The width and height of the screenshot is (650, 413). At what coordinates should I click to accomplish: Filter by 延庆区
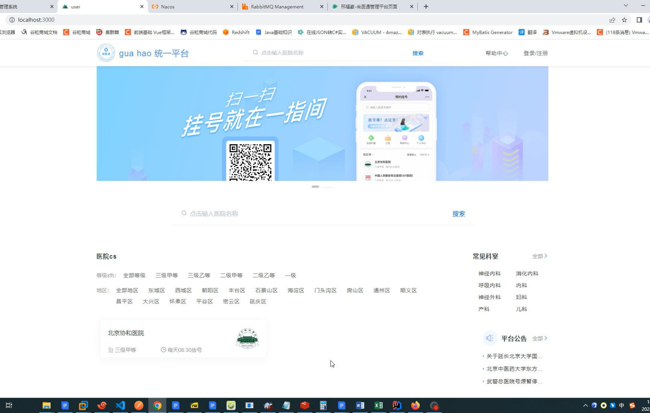[x=258, y=301]
